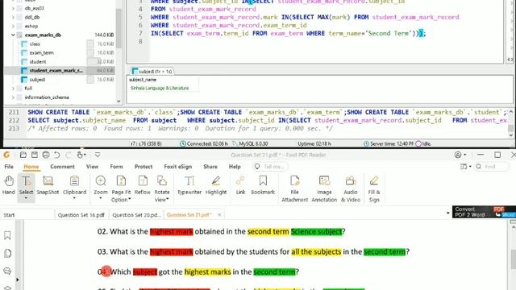516x290 pixels.
Task: Select the Hand tool in Foxit
Action: (x=9, y=185)
